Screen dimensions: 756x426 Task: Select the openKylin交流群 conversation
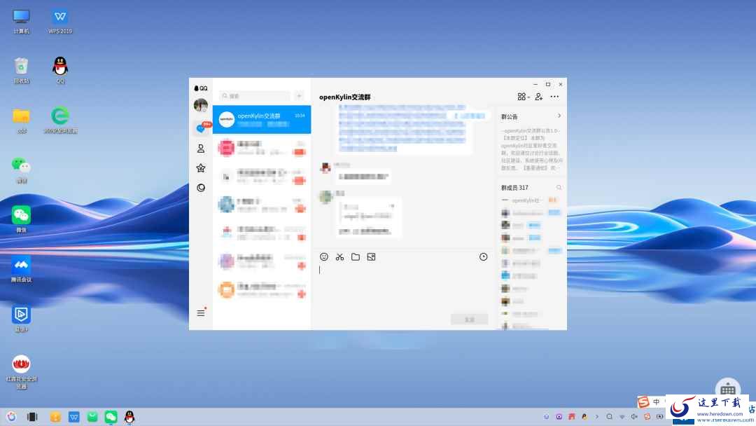point(262,119)
